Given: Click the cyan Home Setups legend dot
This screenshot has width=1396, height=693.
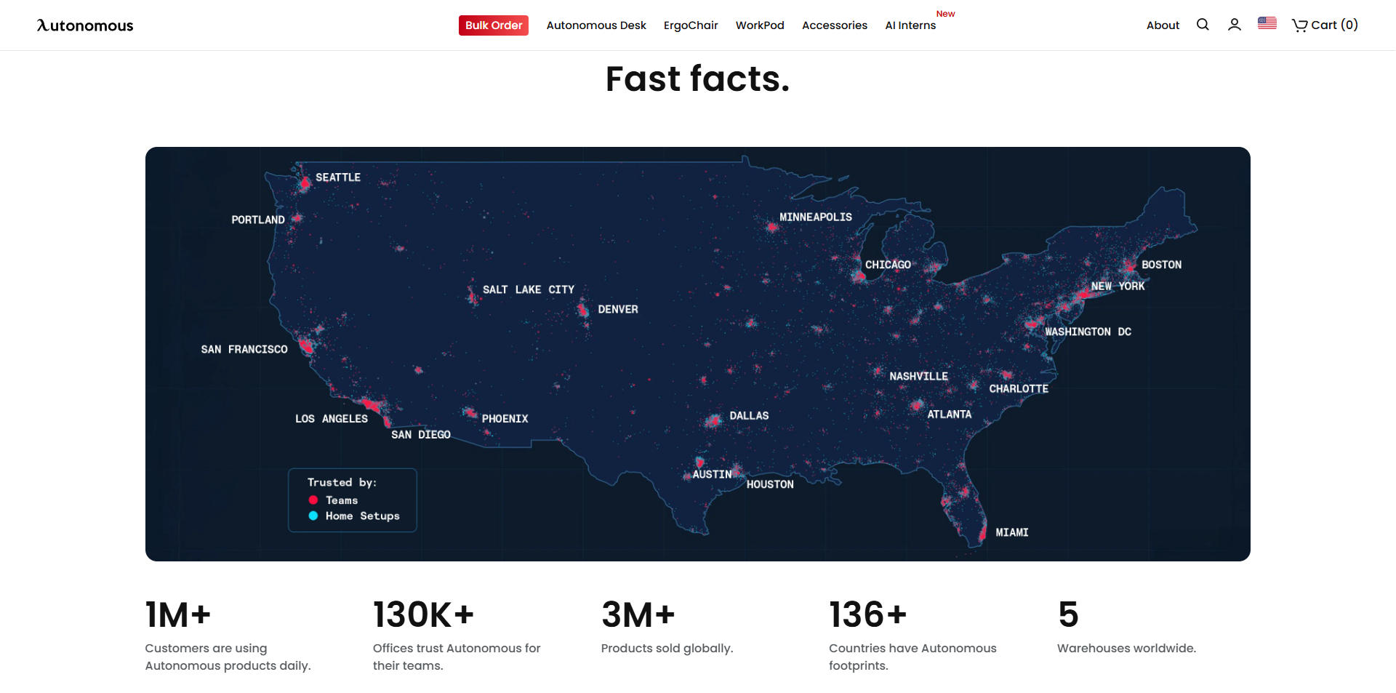Looking at the screenshot, I should click(313, 516).
